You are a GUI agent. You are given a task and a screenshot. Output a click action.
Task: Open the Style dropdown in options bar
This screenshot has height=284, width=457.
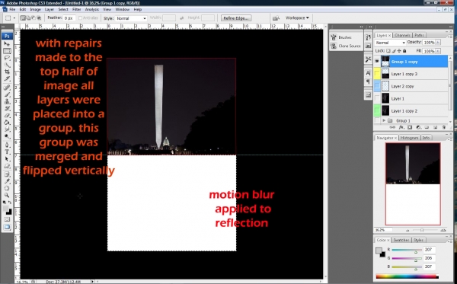tap(131, 18)
